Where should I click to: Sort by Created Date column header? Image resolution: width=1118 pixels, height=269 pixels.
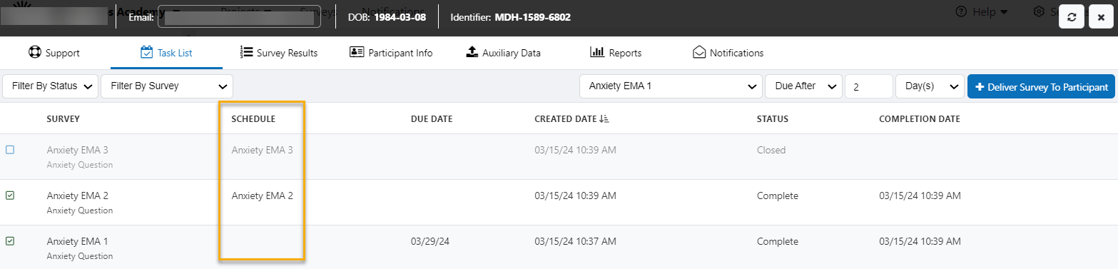click(571, 118)
